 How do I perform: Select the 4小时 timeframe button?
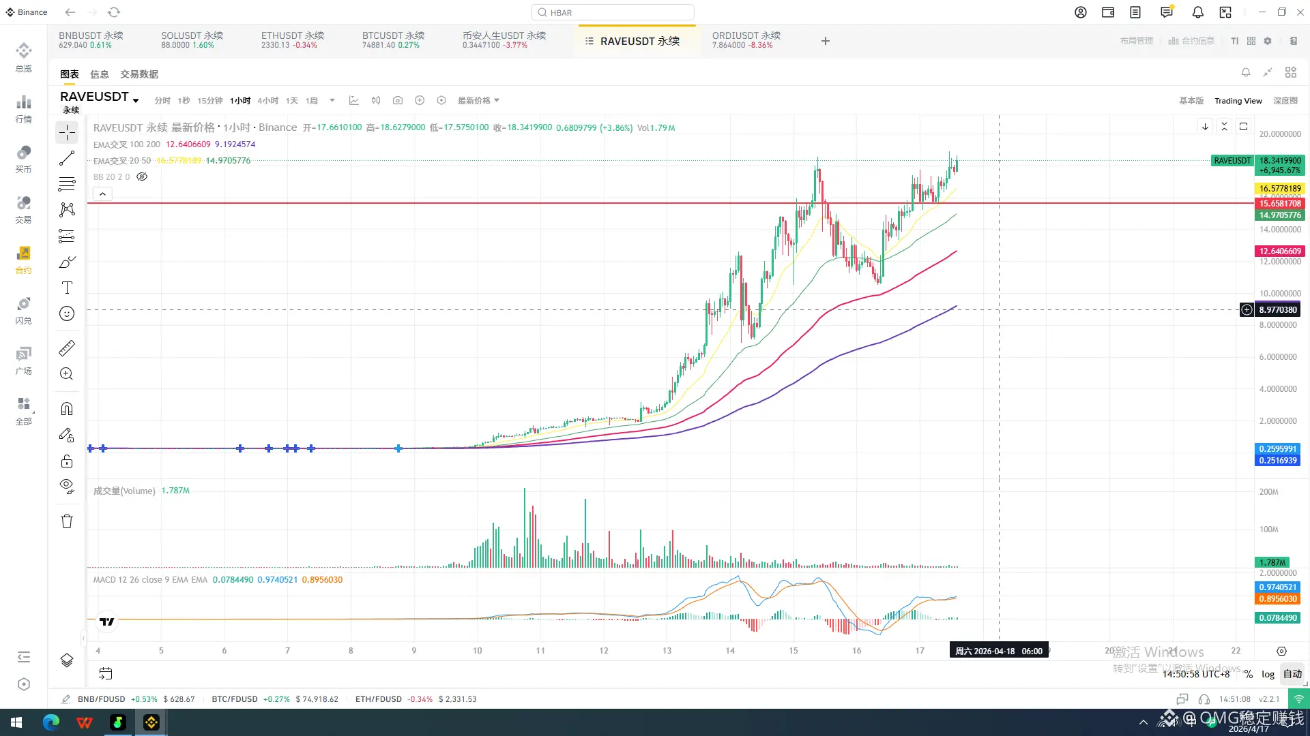click(267, 100)
